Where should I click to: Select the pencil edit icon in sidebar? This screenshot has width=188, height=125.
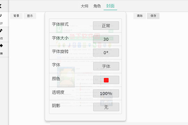(x=1, y=31)
